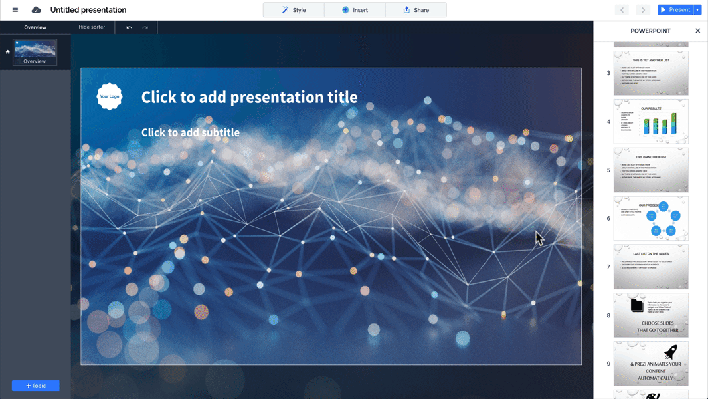Viewport: 708px width, 399px height.
Task: Open the Style menu
Action: [294, 9]
